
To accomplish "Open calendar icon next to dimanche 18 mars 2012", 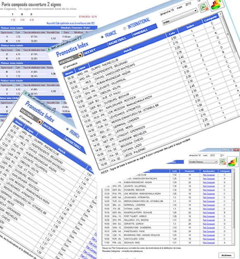I will (x=222, y=155).
